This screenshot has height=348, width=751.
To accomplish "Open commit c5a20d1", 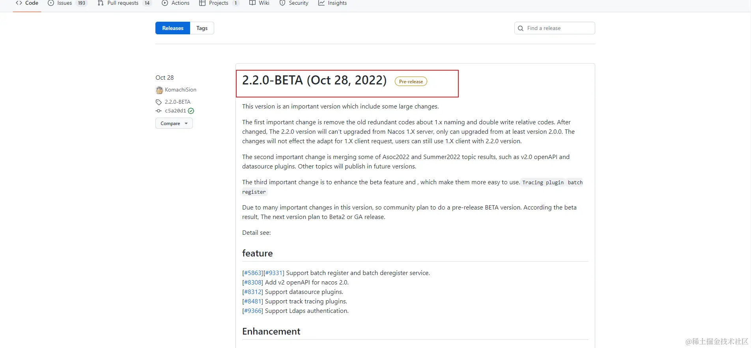I will [x=176, y=111].
